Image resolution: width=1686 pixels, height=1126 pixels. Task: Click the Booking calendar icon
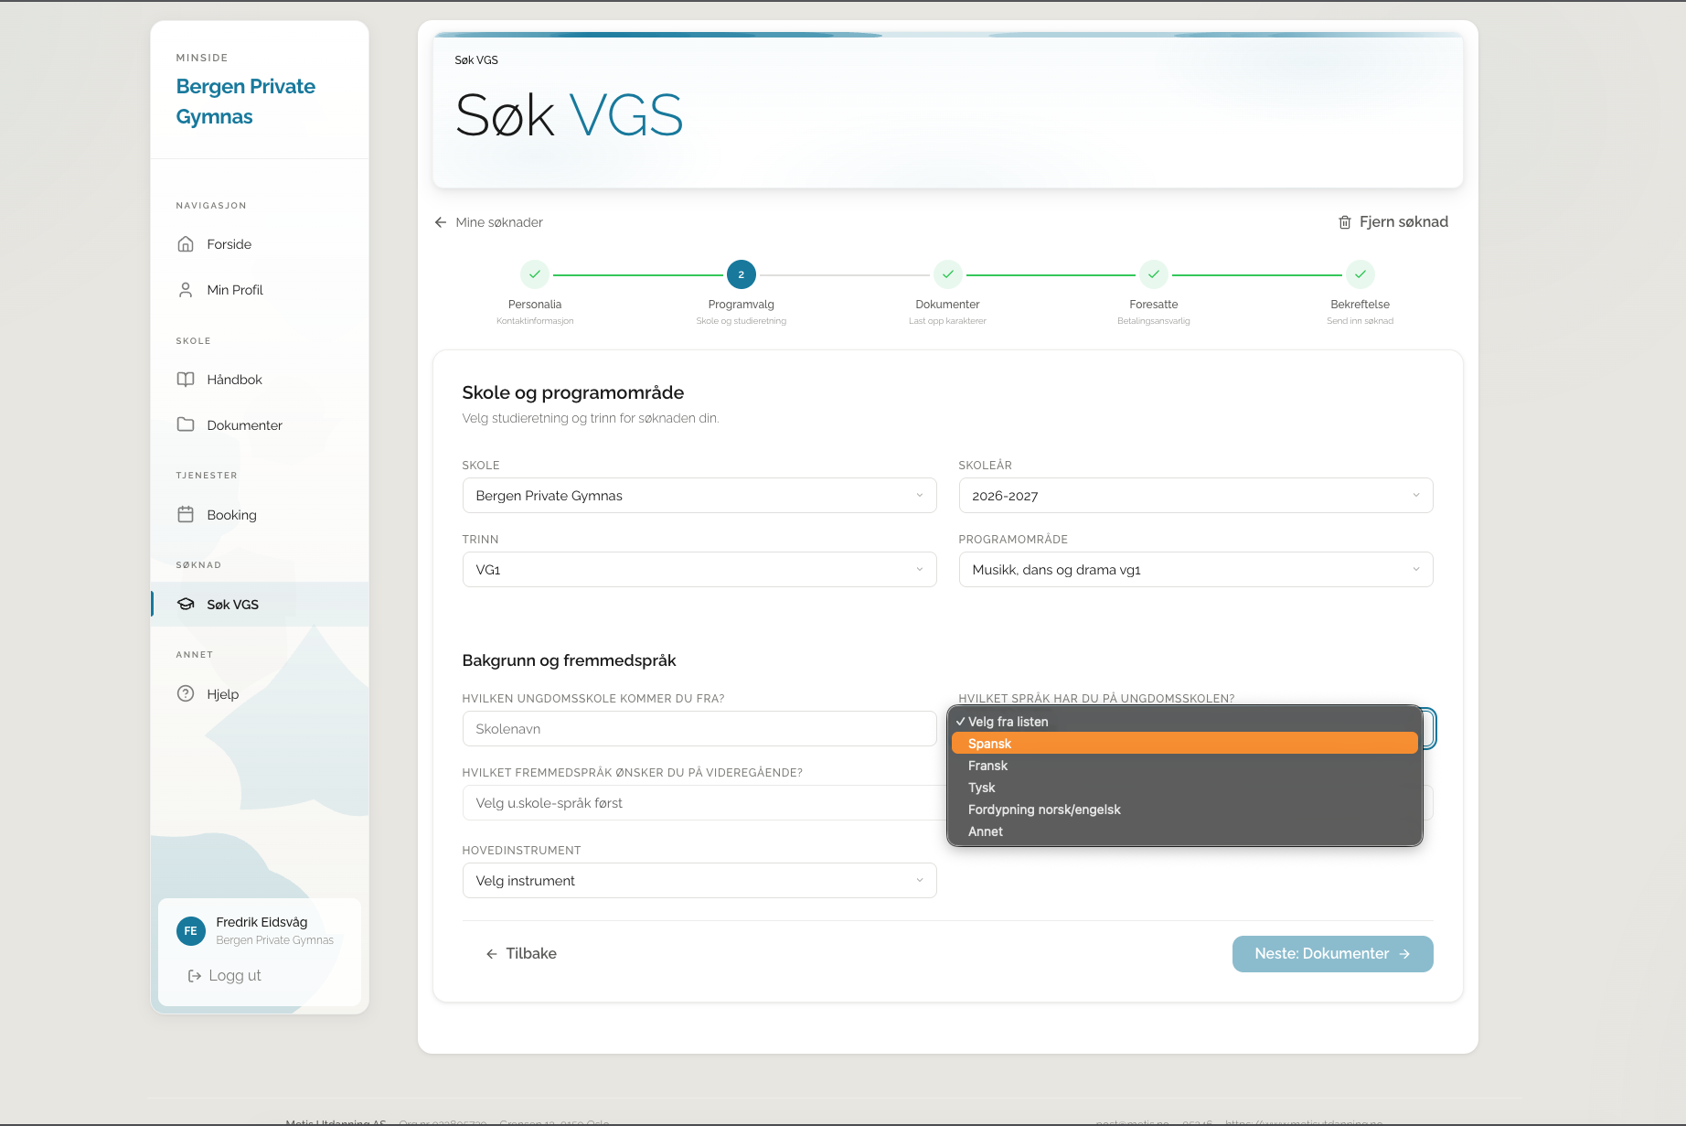point(186,514)
